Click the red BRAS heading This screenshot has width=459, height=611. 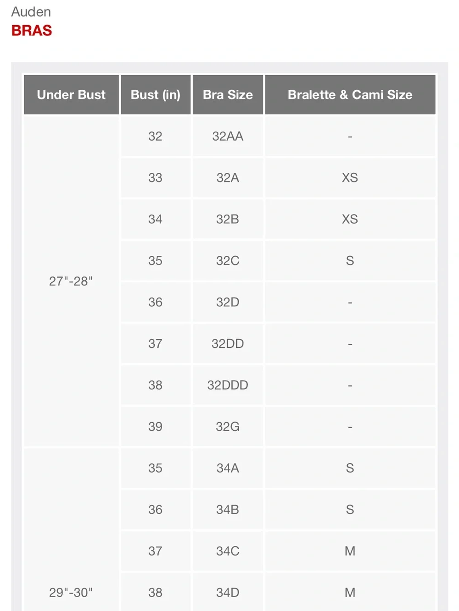tap(32, 30)
